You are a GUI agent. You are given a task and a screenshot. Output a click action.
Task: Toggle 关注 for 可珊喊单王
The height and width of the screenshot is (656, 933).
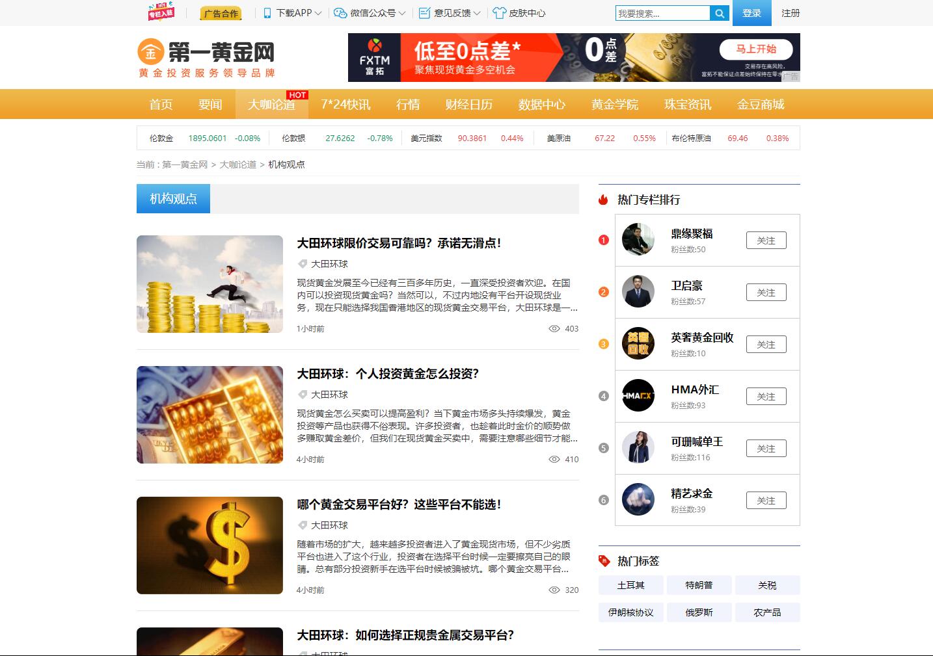click(x=766, y=449)
